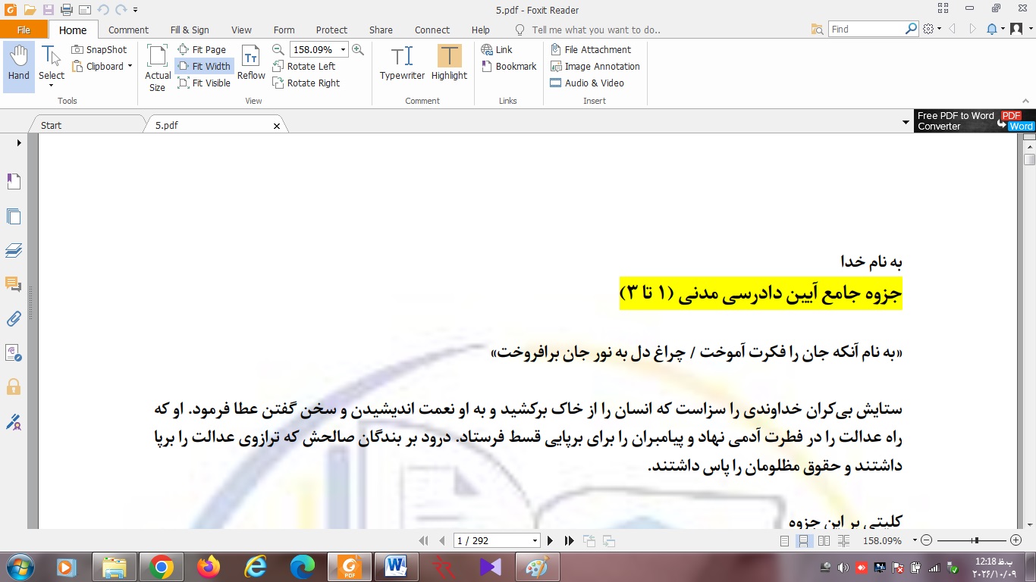
Task: Switch to the Protect ribbon tab
Action: [331, 30]
